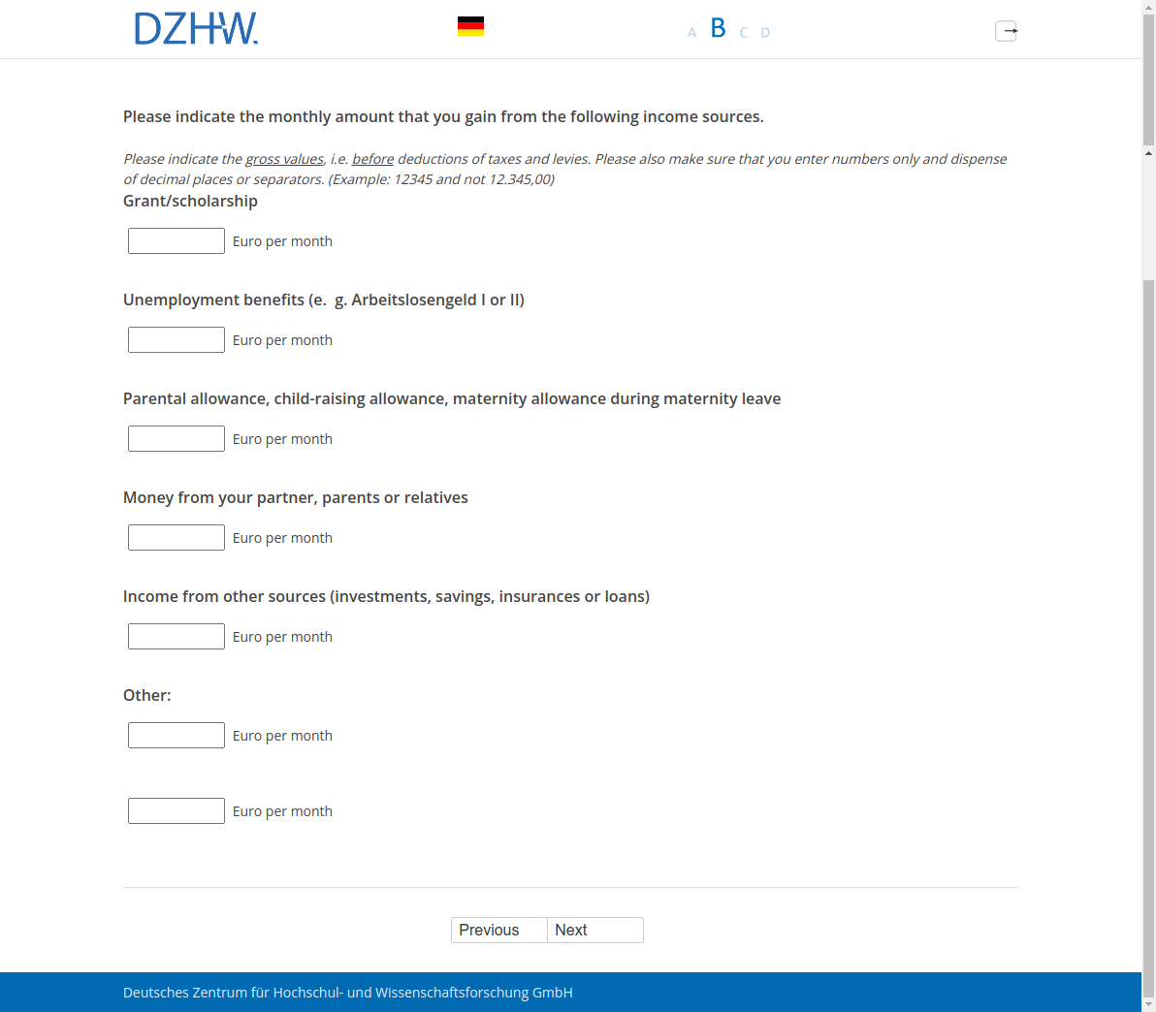Select font size D
Viewport: 1156px width, 1012px height.
pyautogui.click(x=765, y=33)
